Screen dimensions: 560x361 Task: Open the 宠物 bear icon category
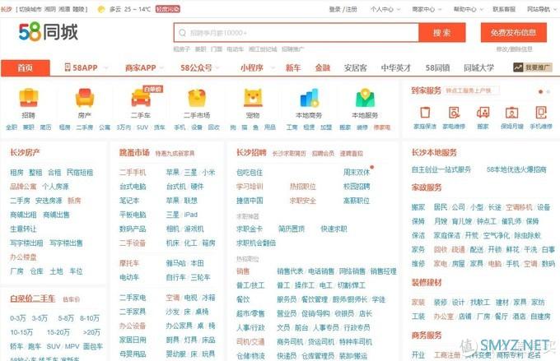point(253,98)
